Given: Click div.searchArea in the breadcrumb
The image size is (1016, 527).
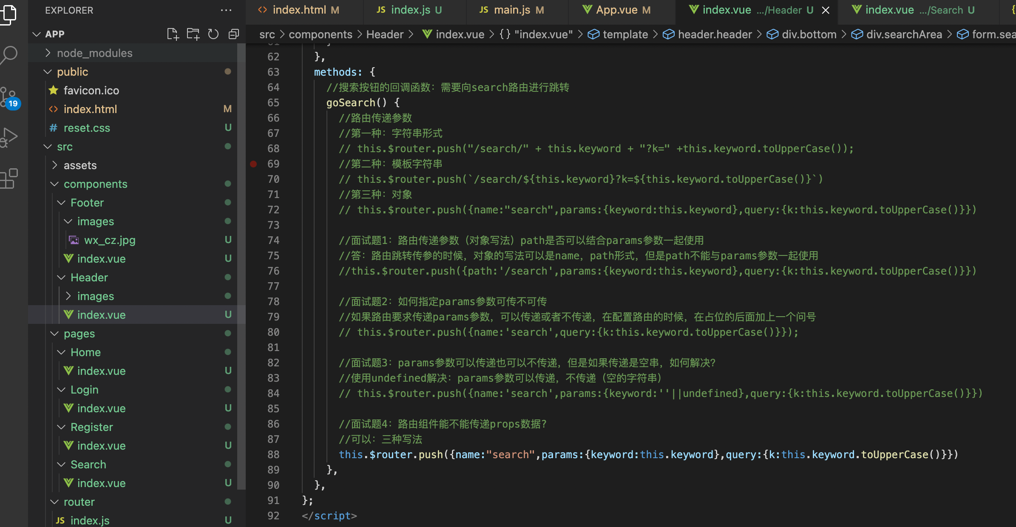Looking at the screenshot, I should click(x=904, y=34).
